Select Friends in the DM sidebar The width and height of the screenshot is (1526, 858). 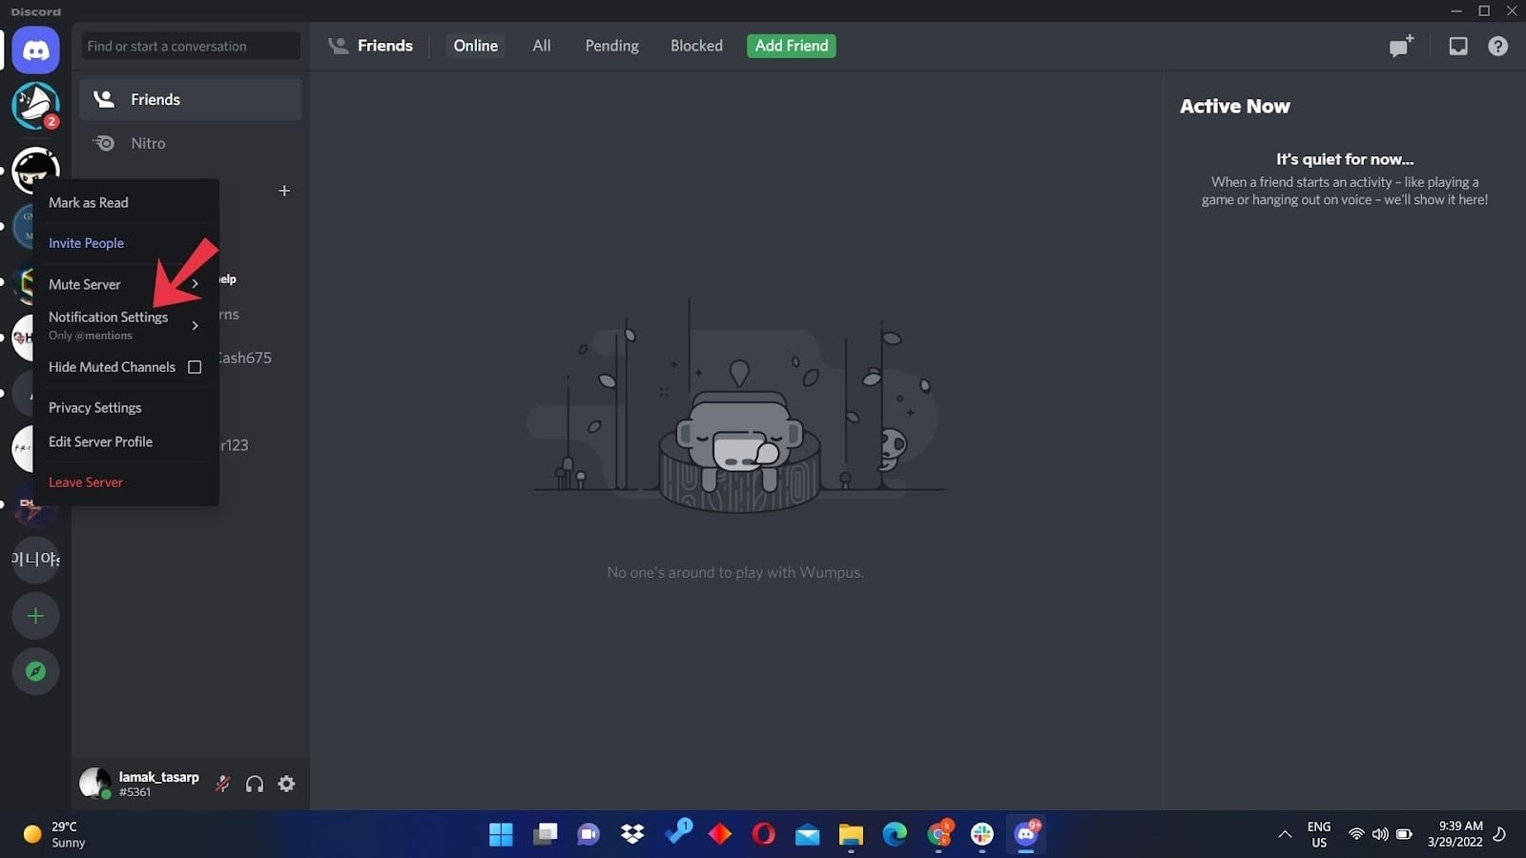[191, 99]
